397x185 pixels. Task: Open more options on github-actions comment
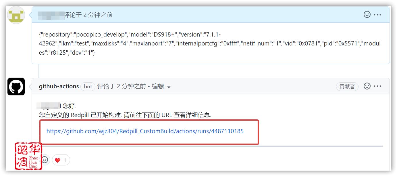tap(377, 86)
